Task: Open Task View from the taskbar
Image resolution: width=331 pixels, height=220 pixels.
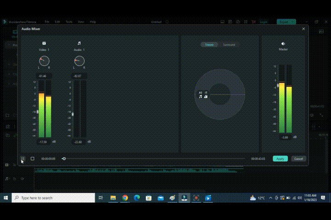Action: point(101,198)
